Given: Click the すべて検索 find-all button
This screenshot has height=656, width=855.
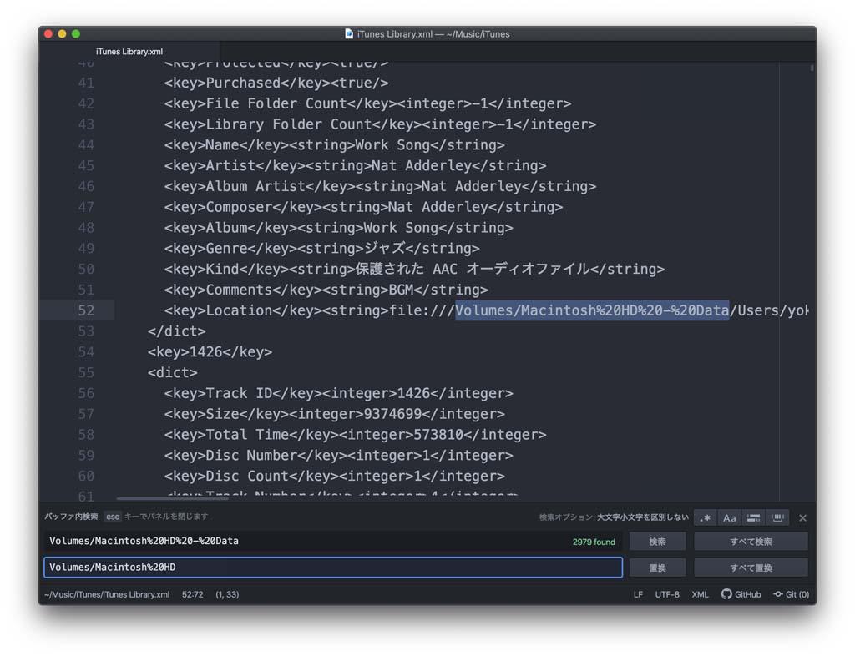Looking at the screenshot, I should [x=751, y=542].
